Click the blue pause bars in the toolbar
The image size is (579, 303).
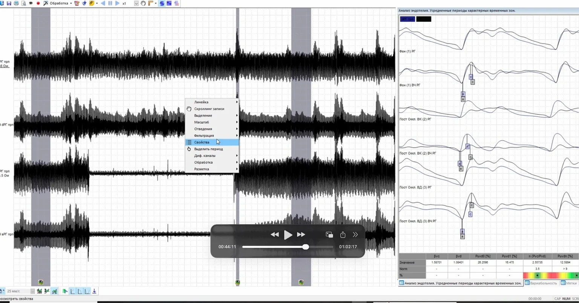click(110, 3)
